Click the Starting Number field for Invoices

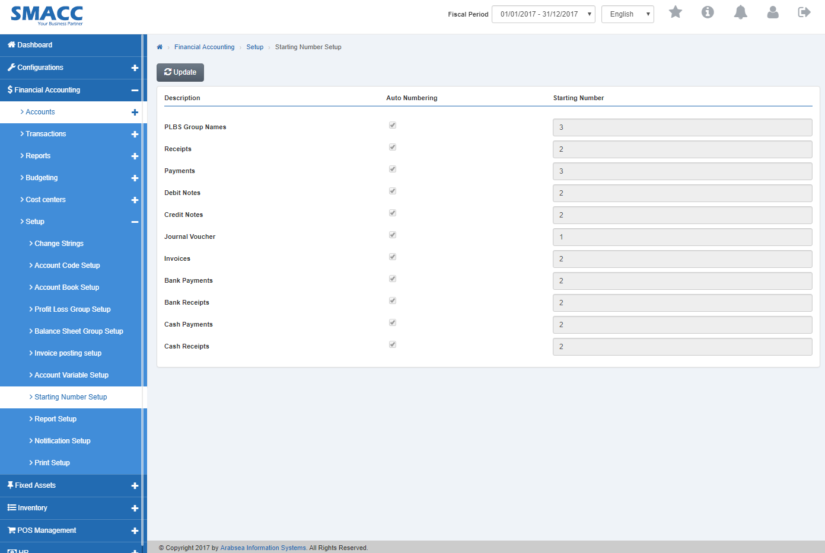pyautogui.click(x=681, y=258)
